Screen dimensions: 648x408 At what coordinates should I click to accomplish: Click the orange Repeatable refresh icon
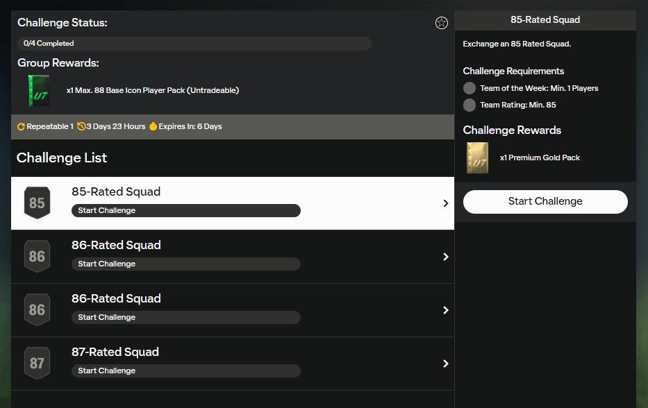[x=21, y=127]
